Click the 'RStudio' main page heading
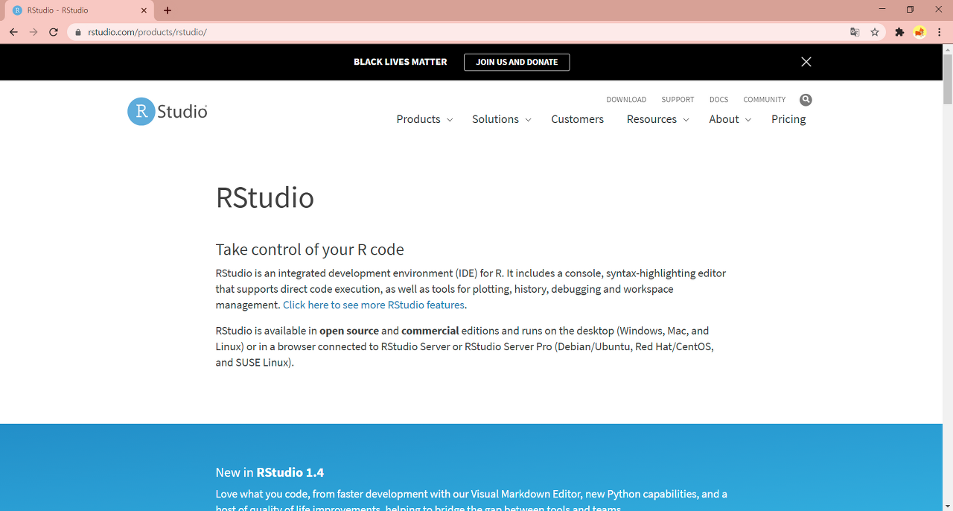 (265, 197)
